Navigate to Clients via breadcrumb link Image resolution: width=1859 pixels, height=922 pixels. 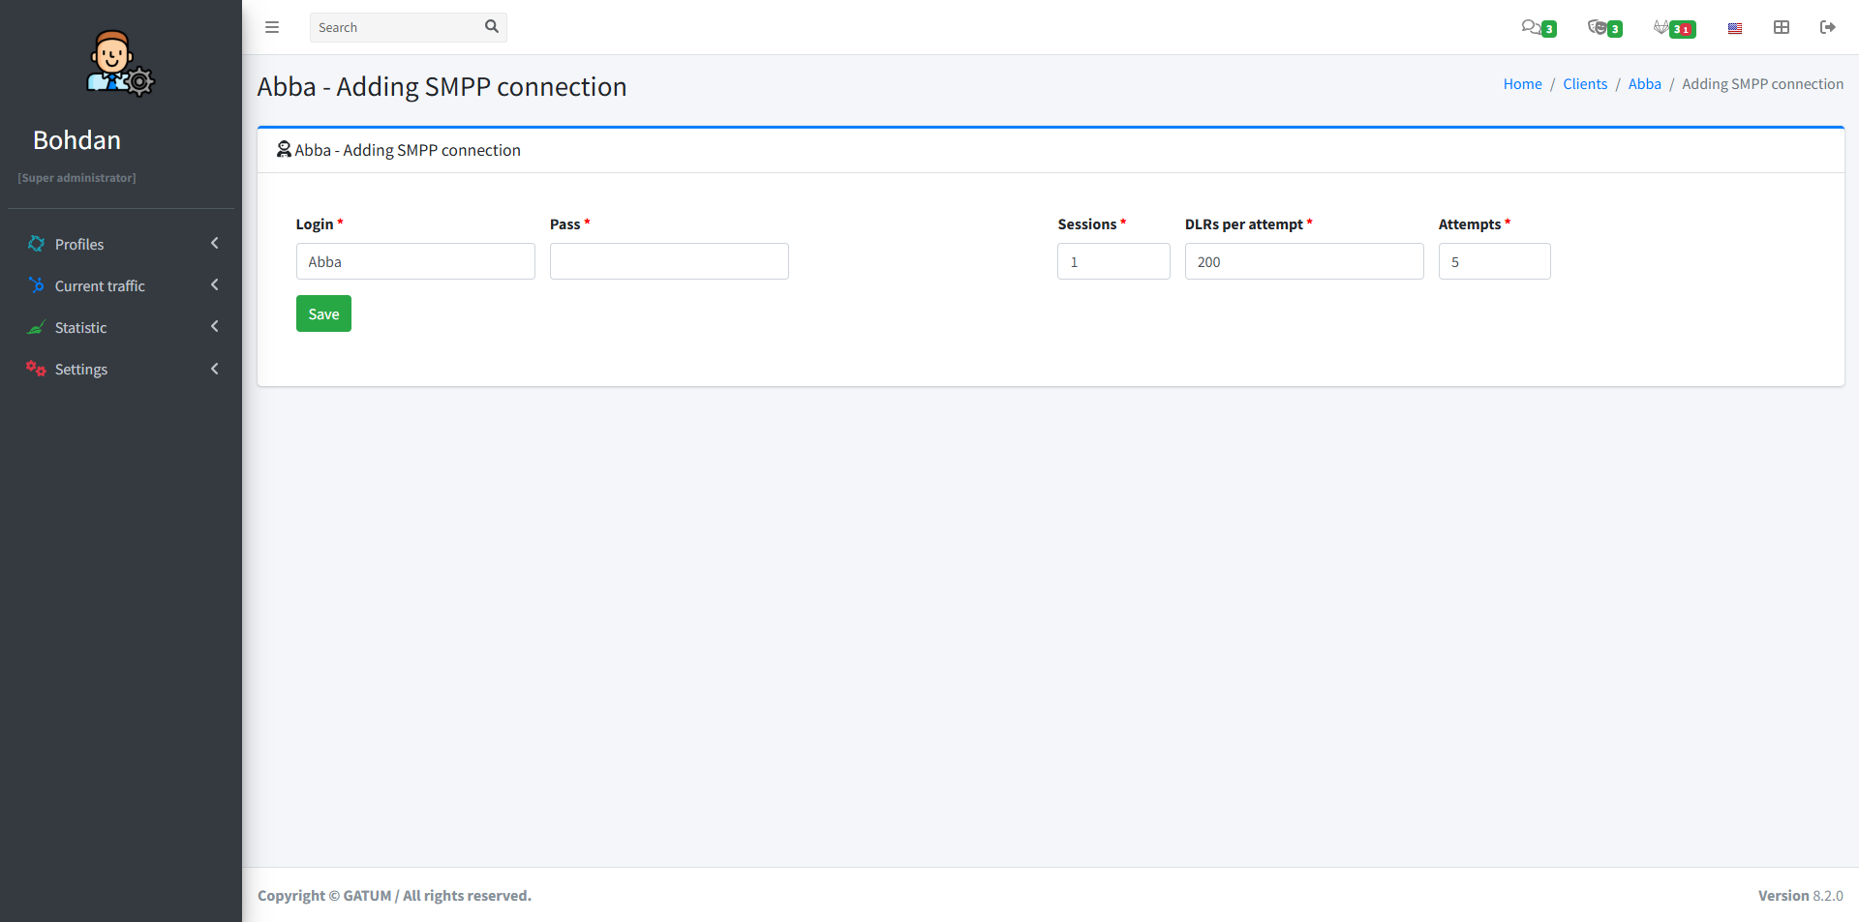(1584, 83)
